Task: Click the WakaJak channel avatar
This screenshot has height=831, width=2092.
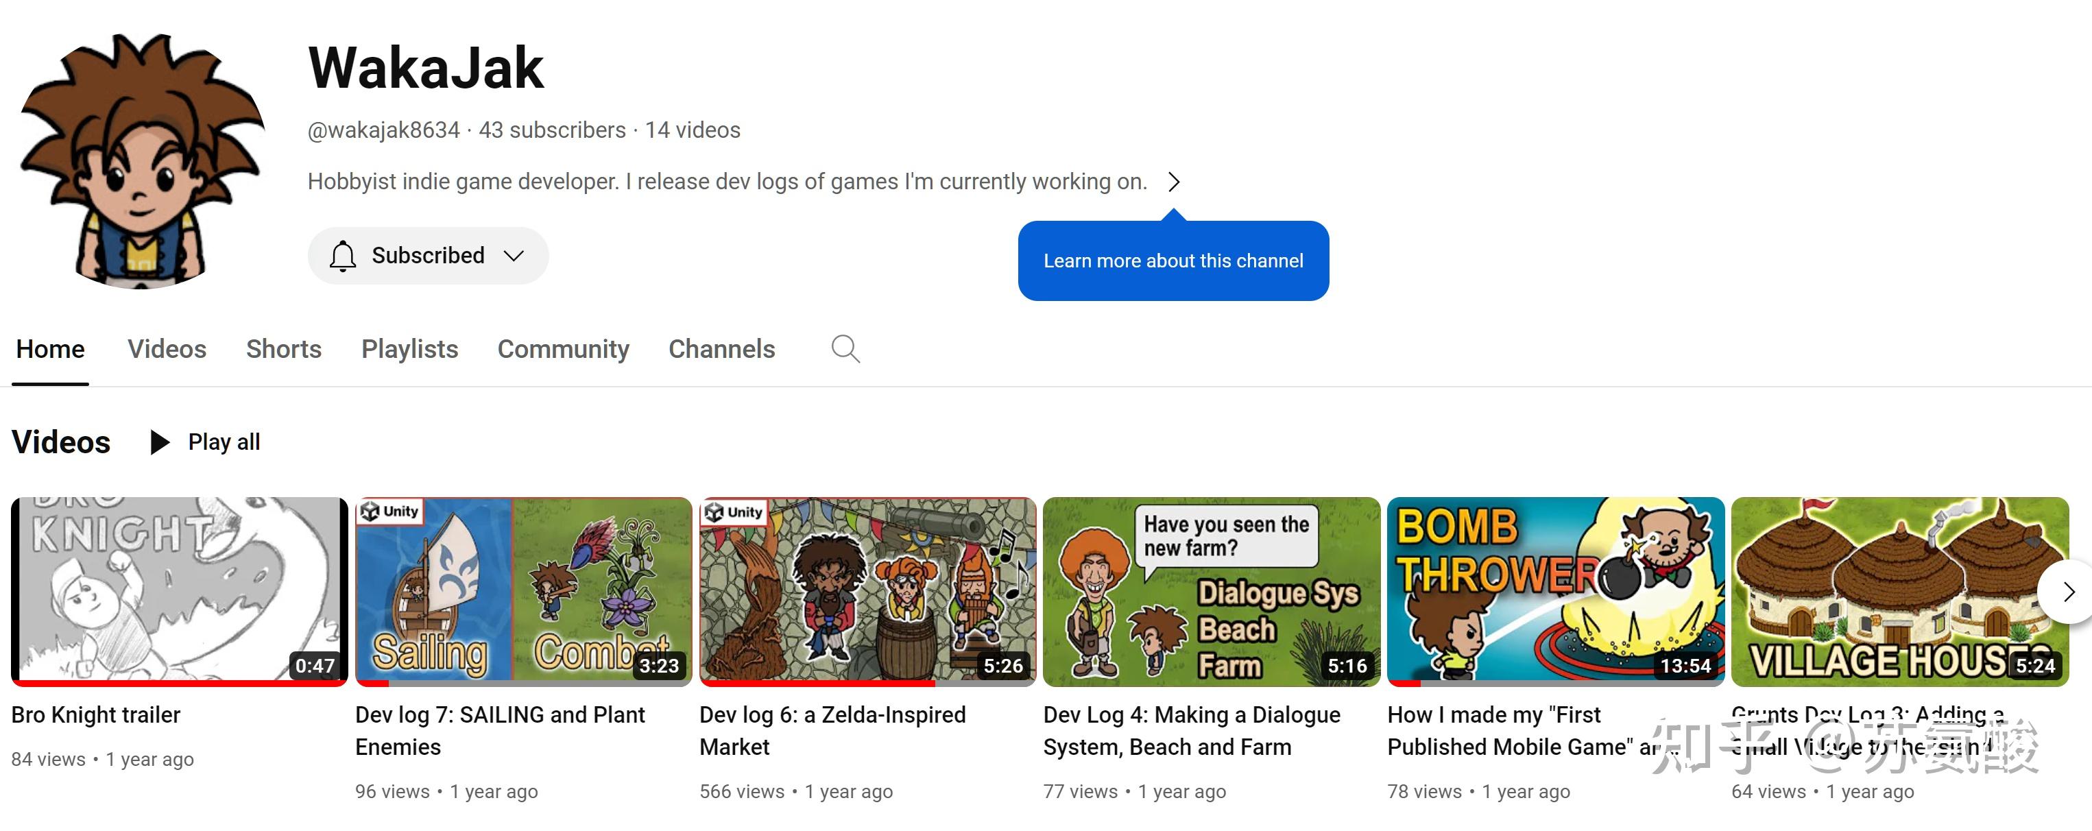Action: [x=143, y=161]
